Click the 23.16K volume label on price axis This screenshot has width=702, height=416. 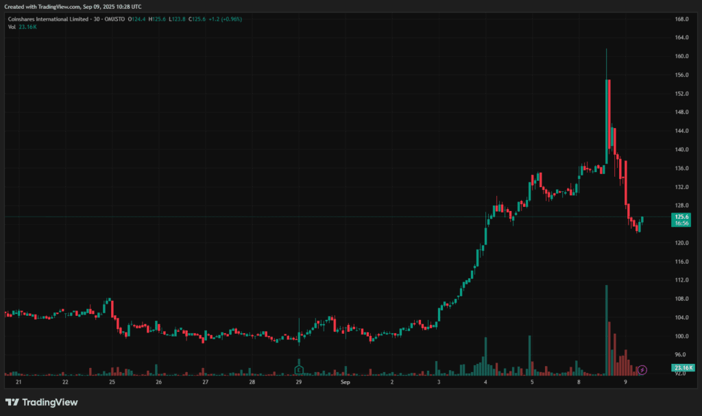pyautogui.click(x=683, y=367)
